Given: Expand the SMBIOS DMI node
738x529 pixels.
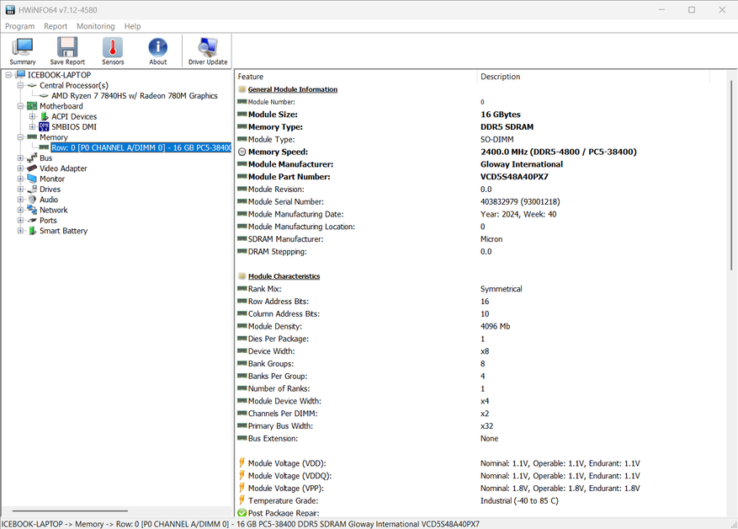Looking at the screenshot, I should click(x=32, y=126).
